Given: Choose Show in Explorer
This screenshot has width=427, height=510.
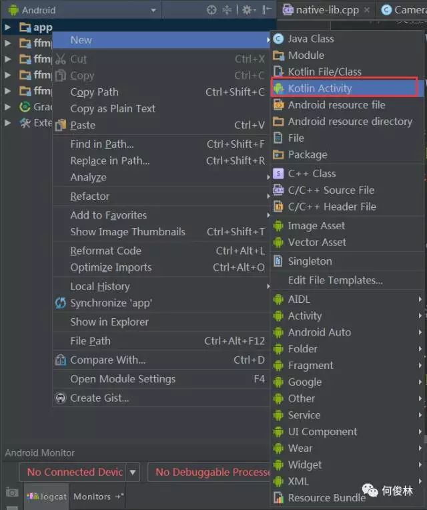Looking at the screenshot, I should [161, 322].
